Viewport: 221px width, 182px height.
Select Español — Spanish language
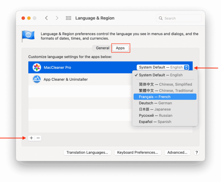point(165,122)
